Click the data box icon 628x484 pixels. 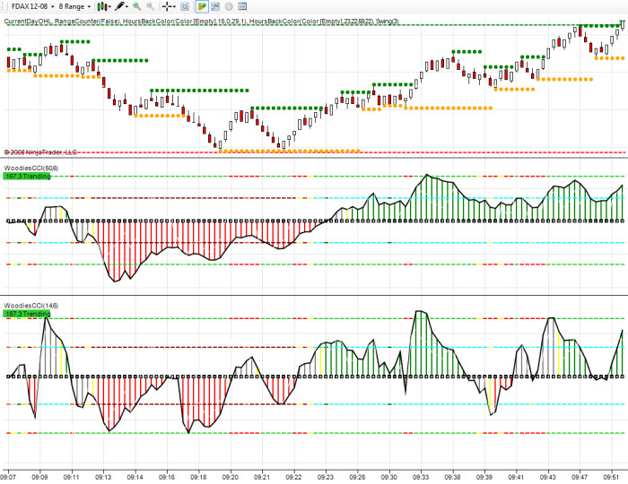tap(185, 6)
